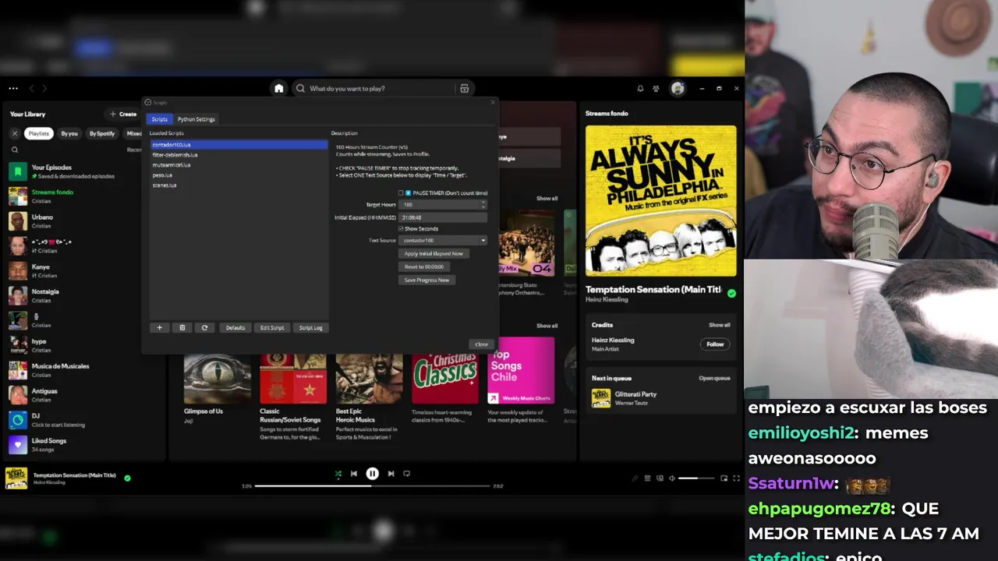This screenshot has width=998, height=561.
Task: Open Spotify notifications bell
Action: (640, 88)
